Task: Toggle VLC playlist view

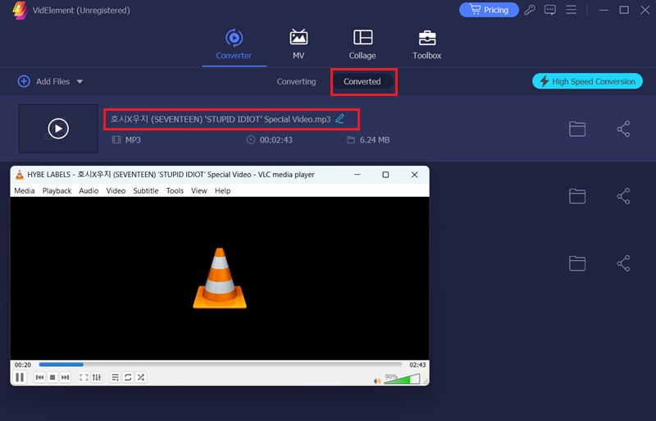Action: click(x=115, y=378)
